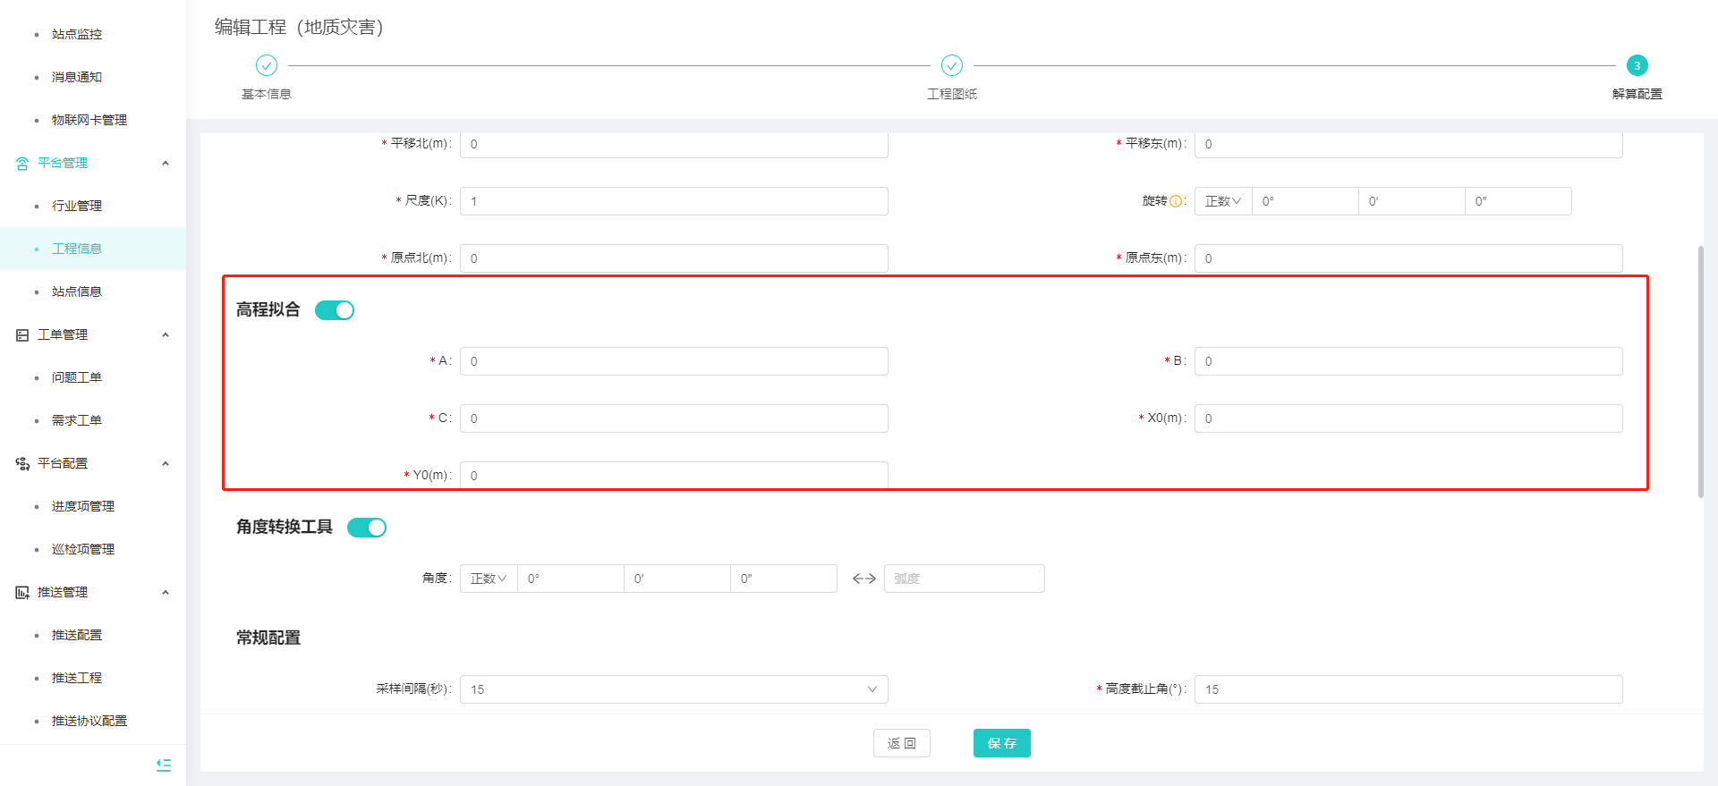
Task: Collapse the sidebar using the fold icon
Action: (x=164, y=765)
